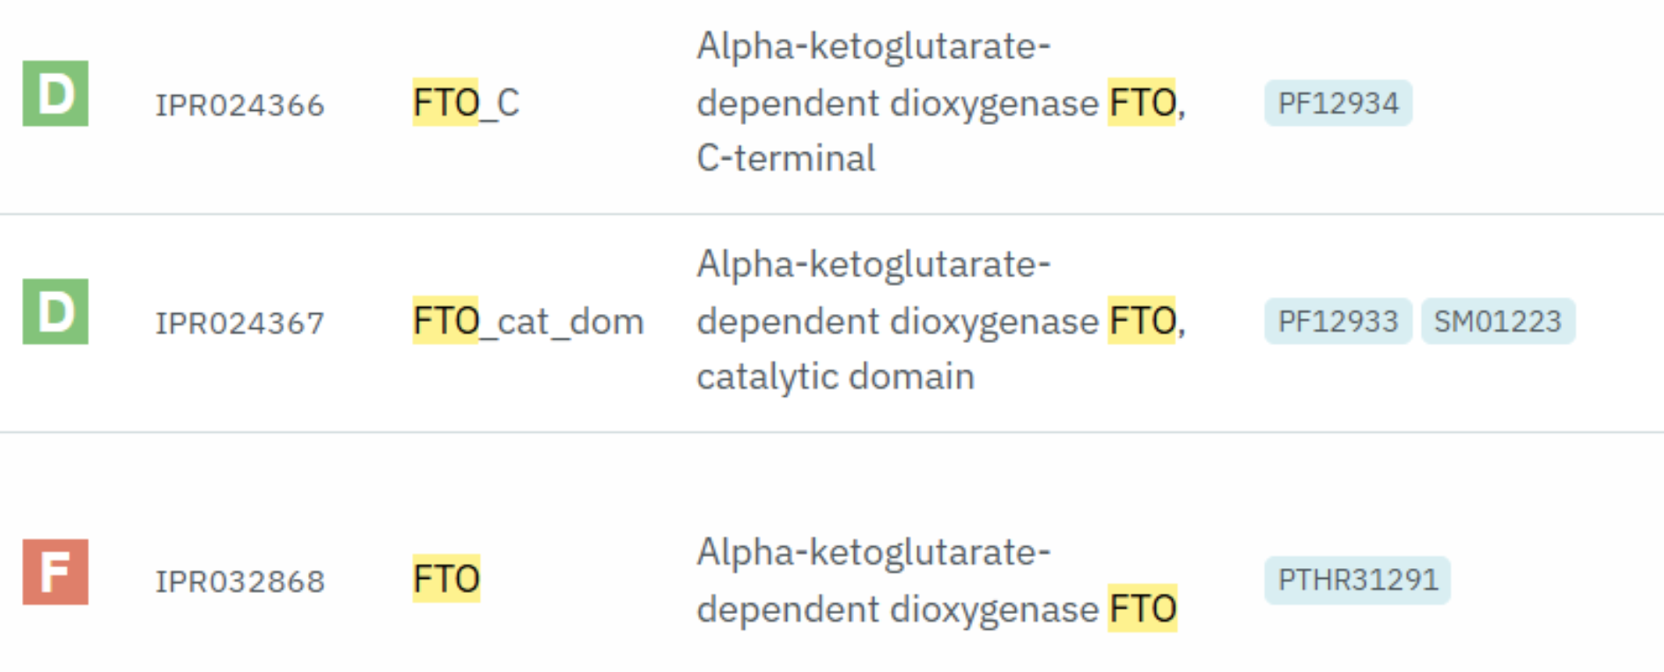
Task: Open accession IPR024367
Action: (240, 324)
